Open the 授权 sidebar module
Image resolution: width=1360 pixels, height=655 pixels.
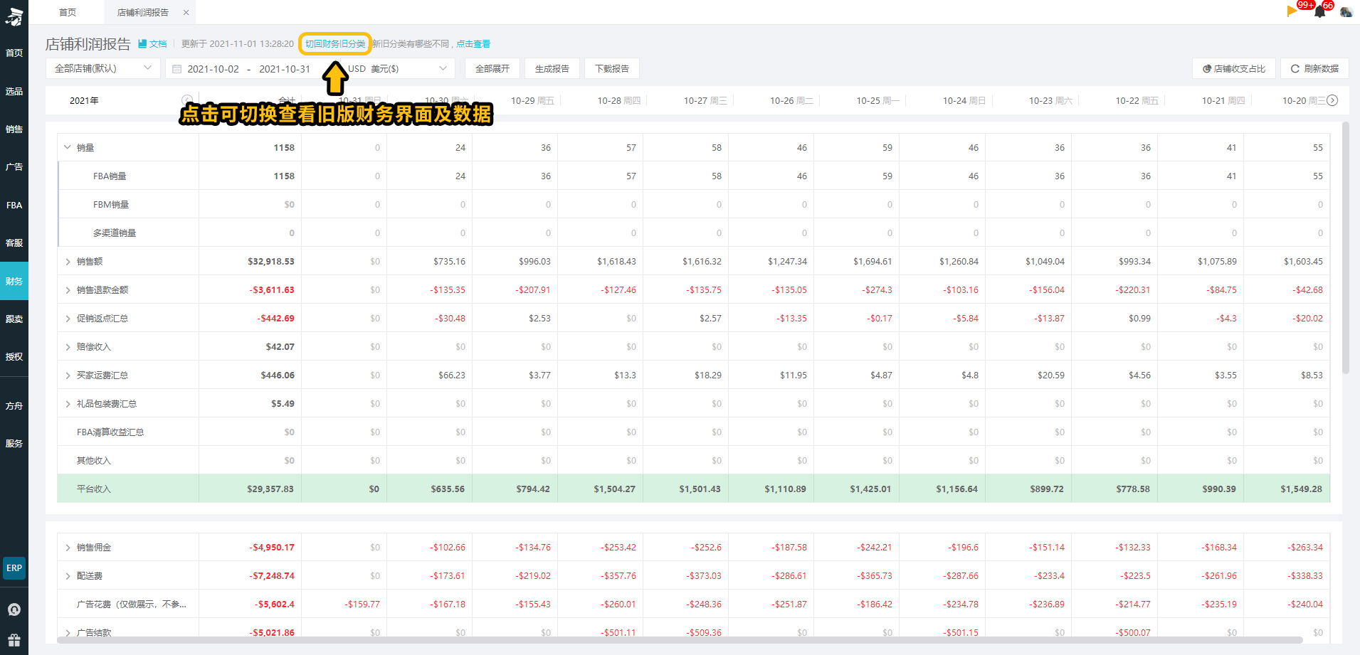[14, 356]
